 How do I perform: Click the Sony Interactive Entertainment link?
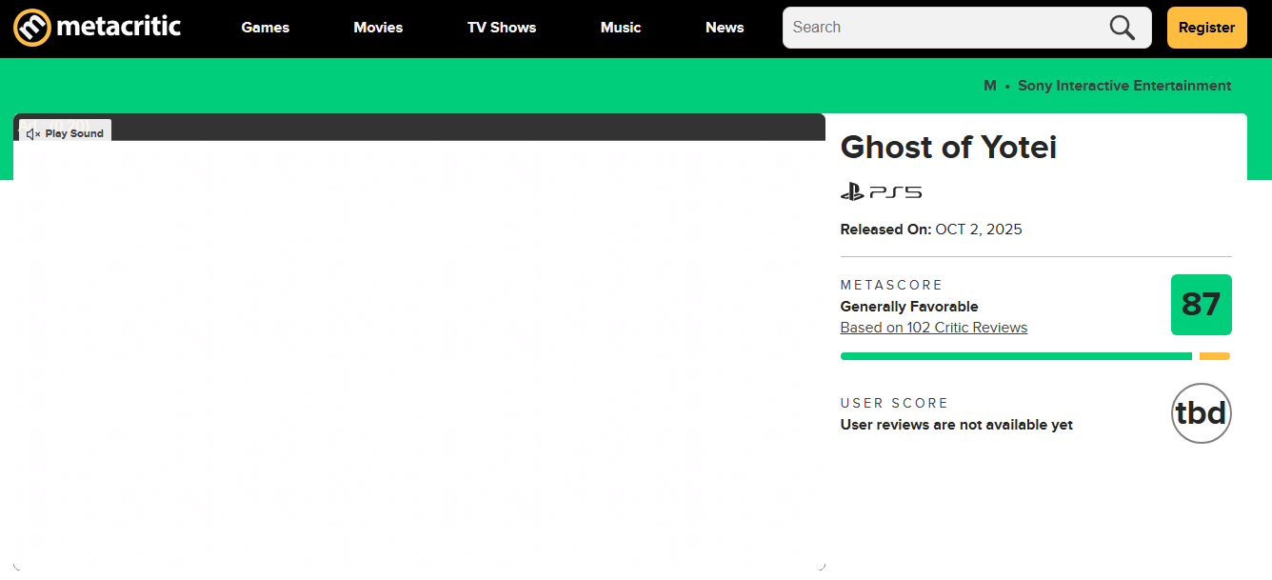(1123, 85)
